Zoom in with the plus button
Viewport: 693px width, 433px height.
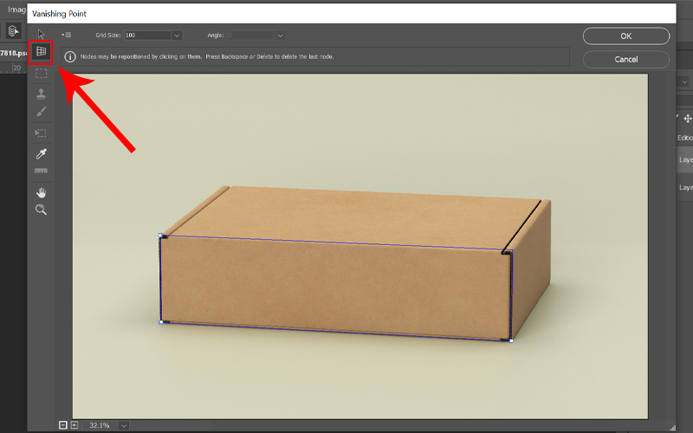tap(74, 425)
